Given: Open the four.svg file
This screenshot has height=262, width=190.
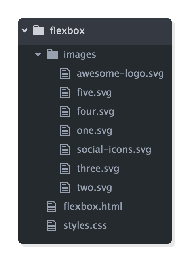Looking at the screenshot, I should pyautogui.click(x=95, y=112).
